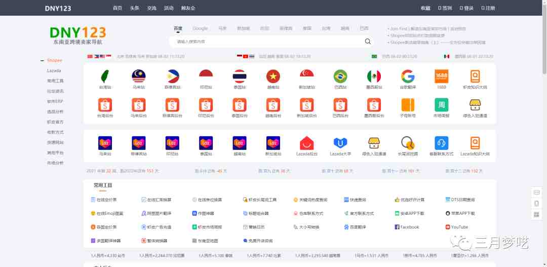Open the orange sub-account icon beside Mexico backend
Image resolution: width=547 pixels, height=267 pixels.
(x=407, y=105)
